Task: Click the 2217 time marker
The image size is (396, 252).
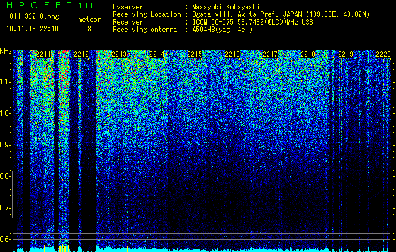Action: tap(270, 54)
